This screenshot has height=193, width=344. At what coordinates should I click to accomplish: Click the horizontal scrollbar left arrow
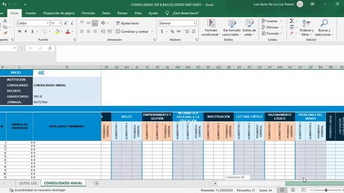(215, 183)
